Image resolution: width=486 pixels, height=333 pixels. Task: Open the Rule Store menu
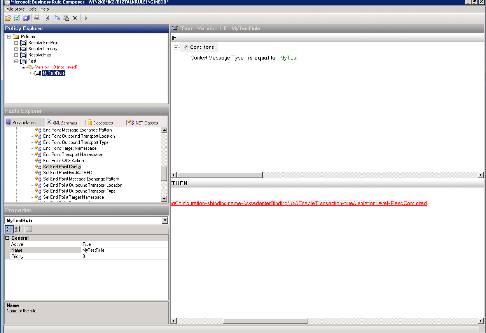(x=15, y=9)
